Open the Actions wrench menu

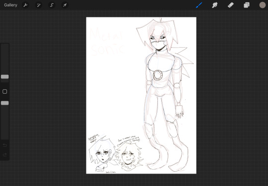click(25, 5)
